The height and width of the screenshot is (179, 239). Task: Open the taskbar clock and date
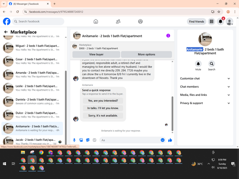coord(222,164)
